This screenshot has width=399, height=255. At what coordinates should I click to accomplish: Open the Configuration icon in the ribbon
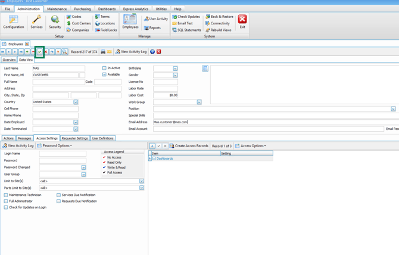(13, 22)
